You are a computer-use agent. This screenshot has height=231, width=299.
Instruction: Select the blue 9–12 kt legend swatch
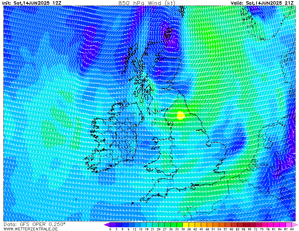[x=131, y=225]
